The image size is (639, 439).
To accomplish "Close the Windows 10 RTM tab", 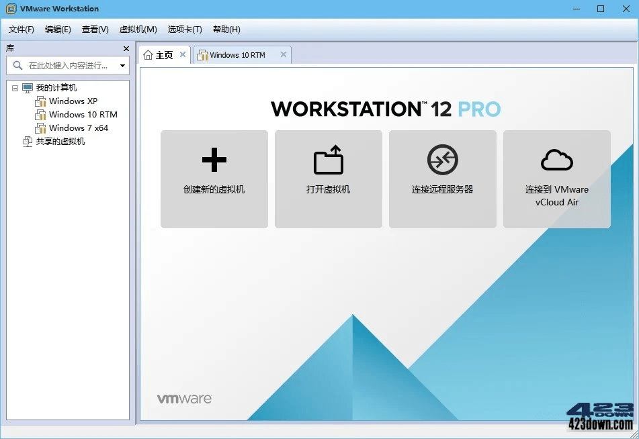I will (283, 54).
